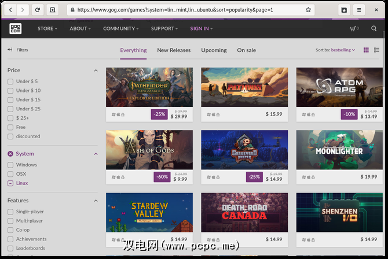Collapse the Price filter section

pyautogui.click(x=96, y=71)
